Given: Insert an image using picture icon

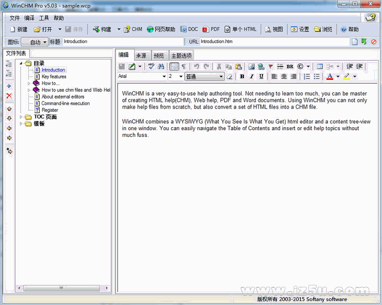Looking at the screenshot, I should pos(251,66).
